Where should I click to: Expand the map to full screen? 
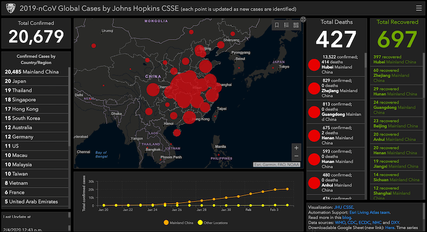303,19
